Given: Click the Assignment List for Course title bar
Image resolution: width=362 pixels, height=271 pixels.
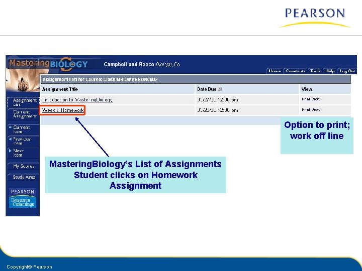Looking at the screenshot, I should click(x=196, y=79).
